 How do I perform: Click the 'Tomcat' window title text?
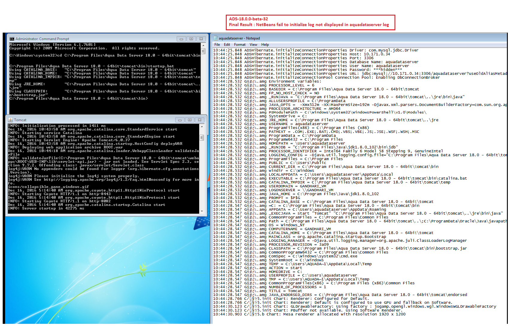(x=20, y=120)
